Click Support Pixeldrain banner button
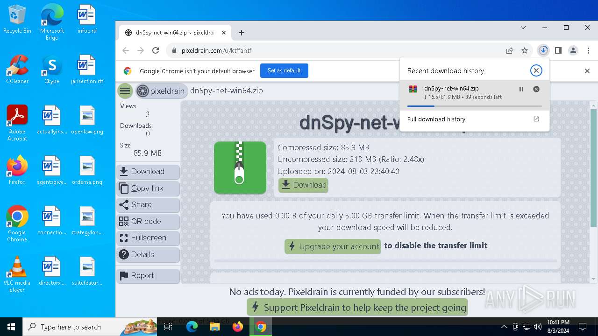Screen dimensions: 598x336 tap(357, 308)
